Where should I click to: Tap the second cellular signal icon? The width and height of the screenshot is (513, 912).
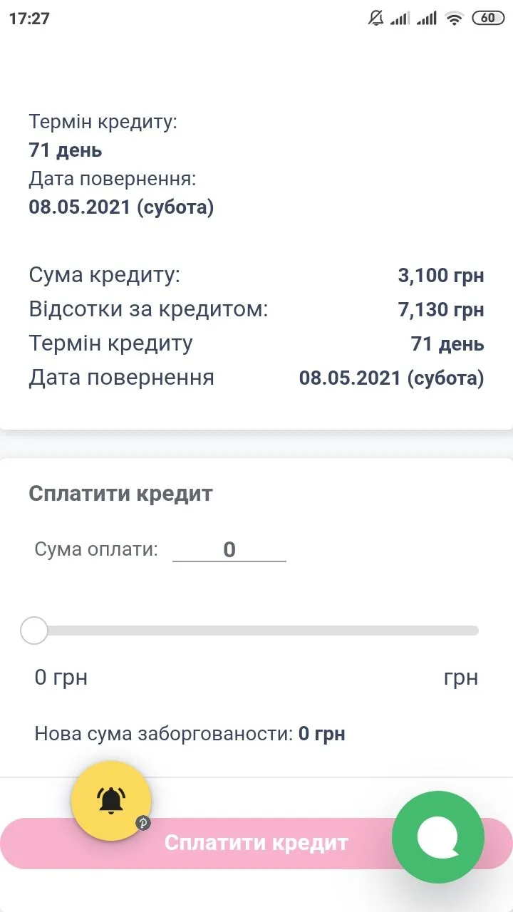(x=427, y=19)
